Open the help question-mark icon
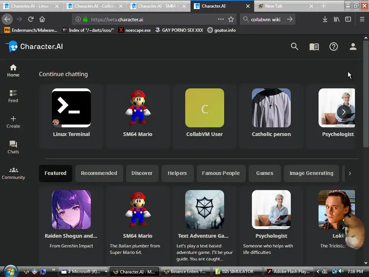The image size is (369, 277). click(333, 47)
